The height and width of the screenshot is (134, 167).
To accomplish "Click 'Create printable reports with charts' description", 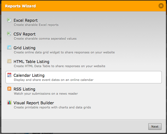I will click(52, 107).
